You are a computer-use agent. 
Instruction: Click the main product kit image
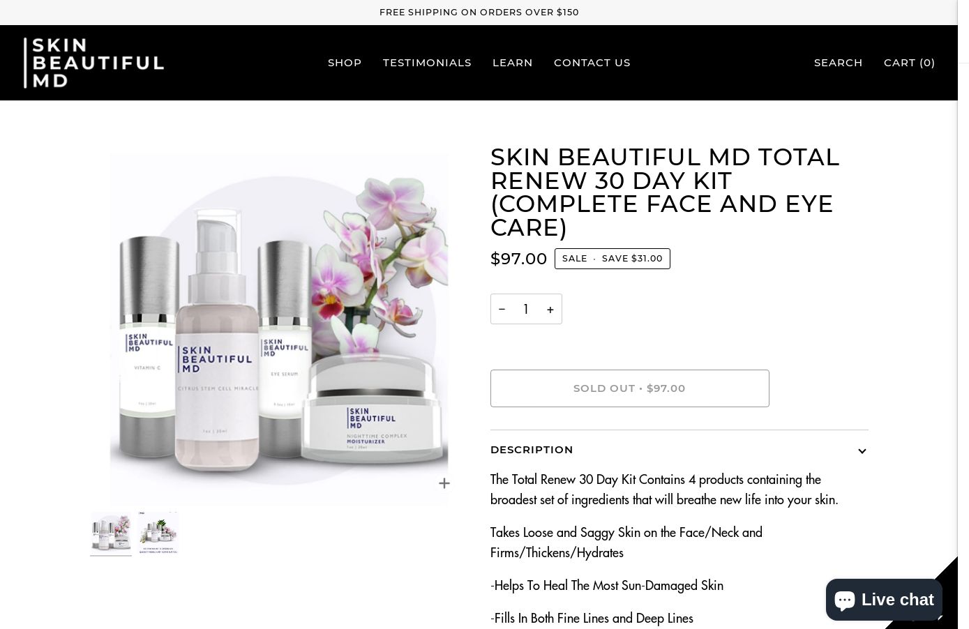tap(279, 328)
